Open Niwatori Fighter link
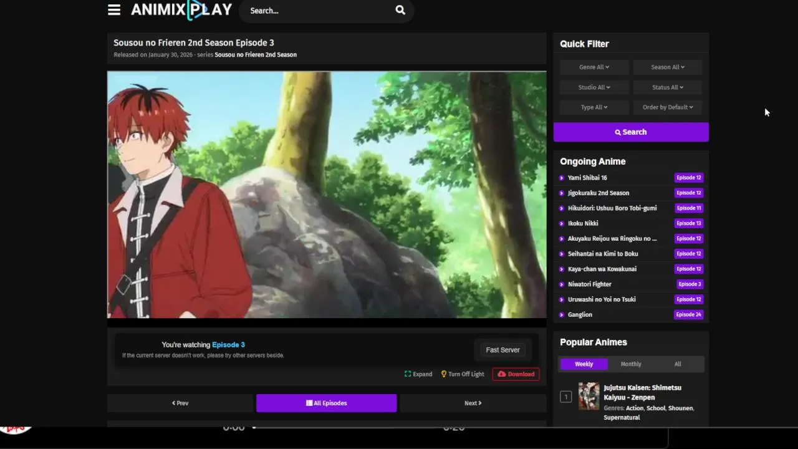Image resolution: width=798 pixels, height=449 pixels. click(x=590, y=284)
